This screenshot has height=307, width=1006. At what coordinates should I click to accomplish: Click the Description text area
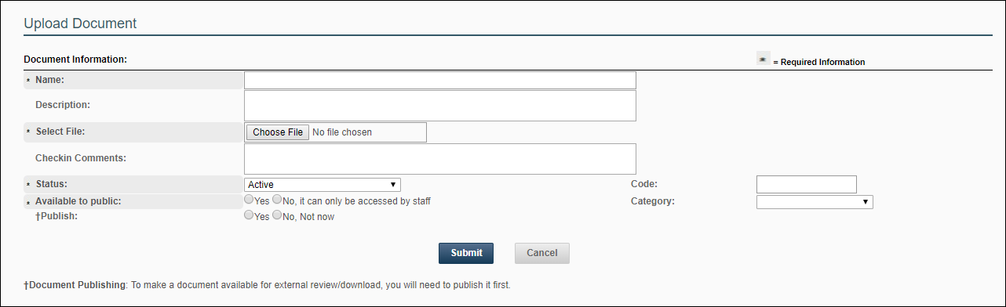coord(440,106)
